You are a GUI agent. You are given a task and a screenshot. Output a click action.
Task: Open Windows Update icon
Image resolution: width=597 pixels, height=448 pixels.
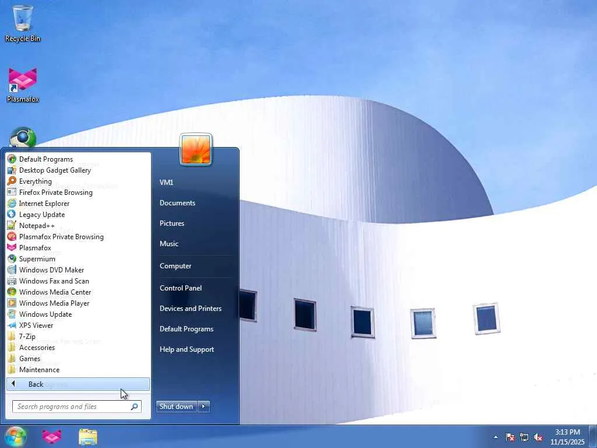(12, 314)
